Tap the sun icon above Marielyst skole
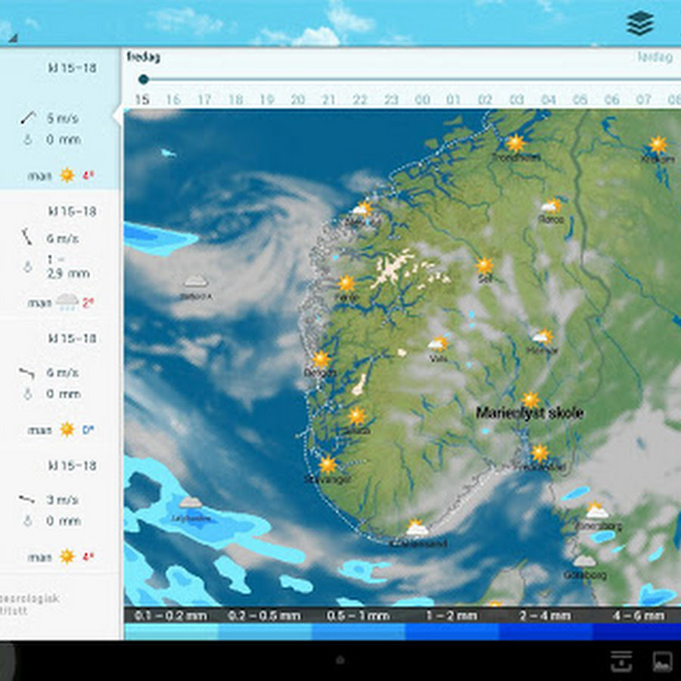The image size is (681, 681). tap(530, 400)
